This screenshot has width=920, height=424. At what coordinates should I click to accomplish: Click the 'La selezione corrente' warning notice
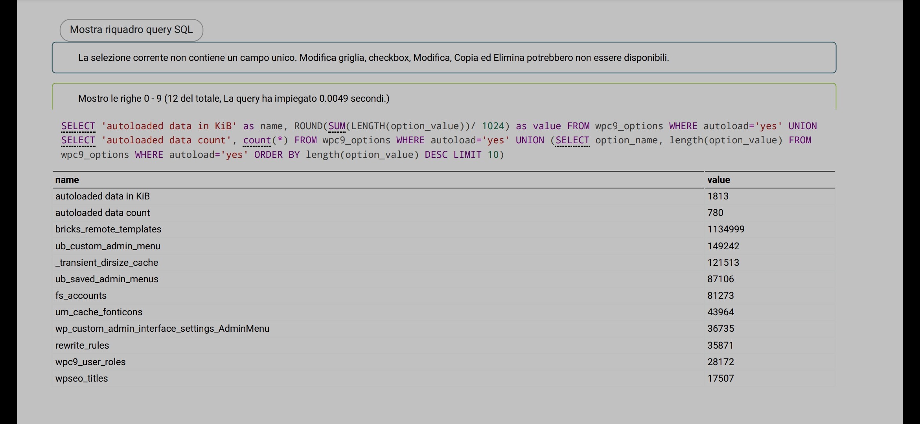444,58
